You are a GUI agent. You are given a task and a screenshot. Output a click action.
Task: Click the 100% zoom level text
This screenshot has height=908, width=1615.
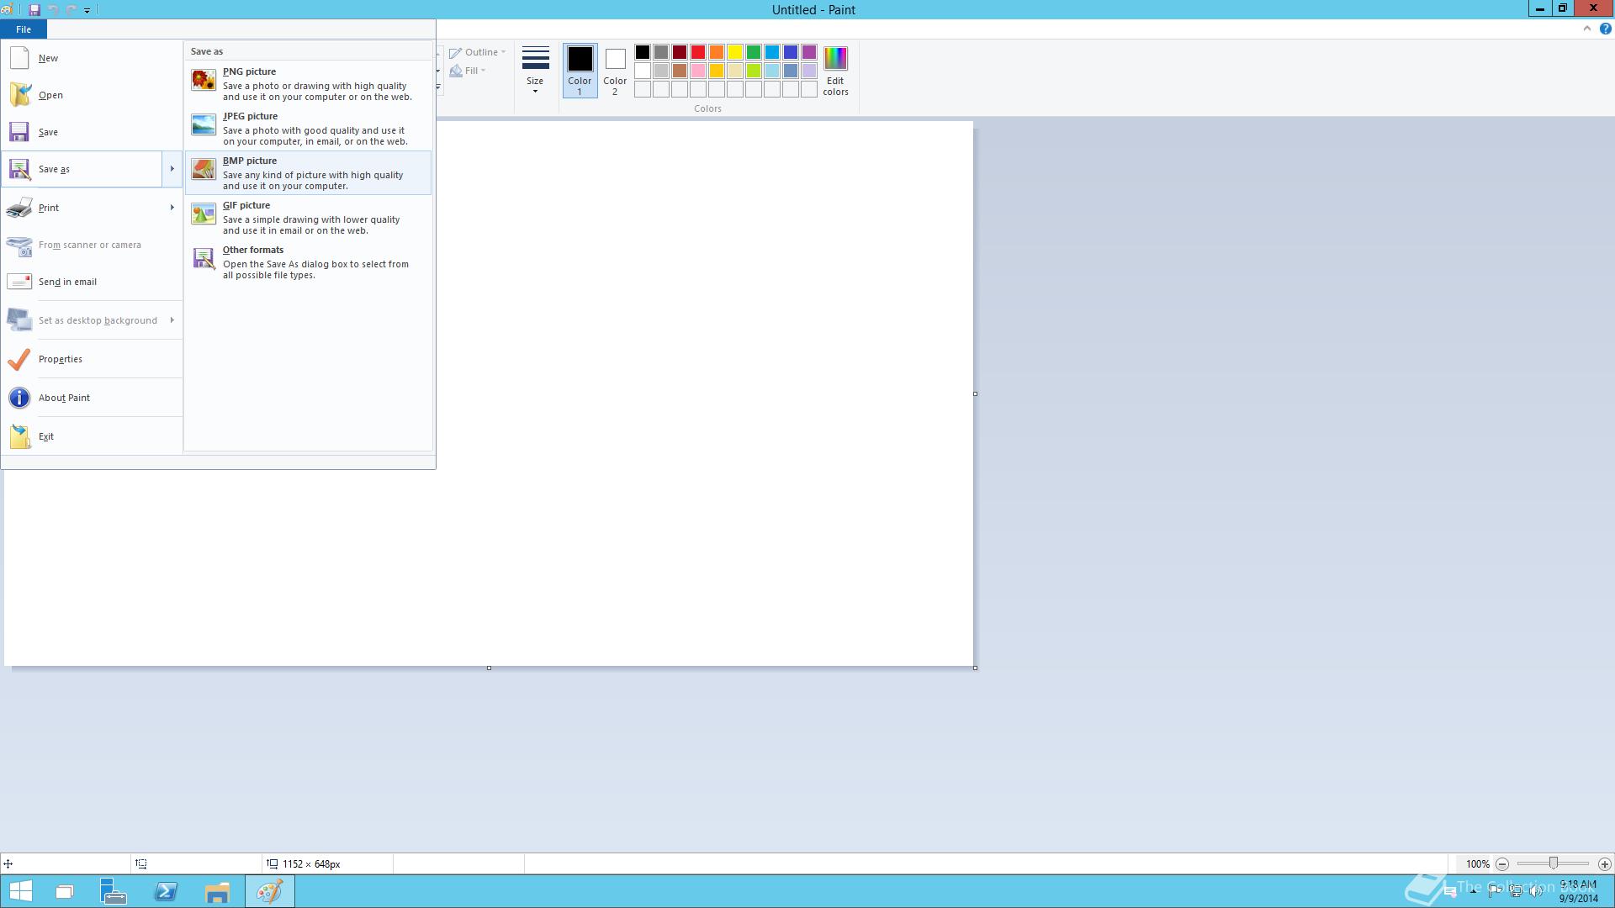tap(1477, 864)
